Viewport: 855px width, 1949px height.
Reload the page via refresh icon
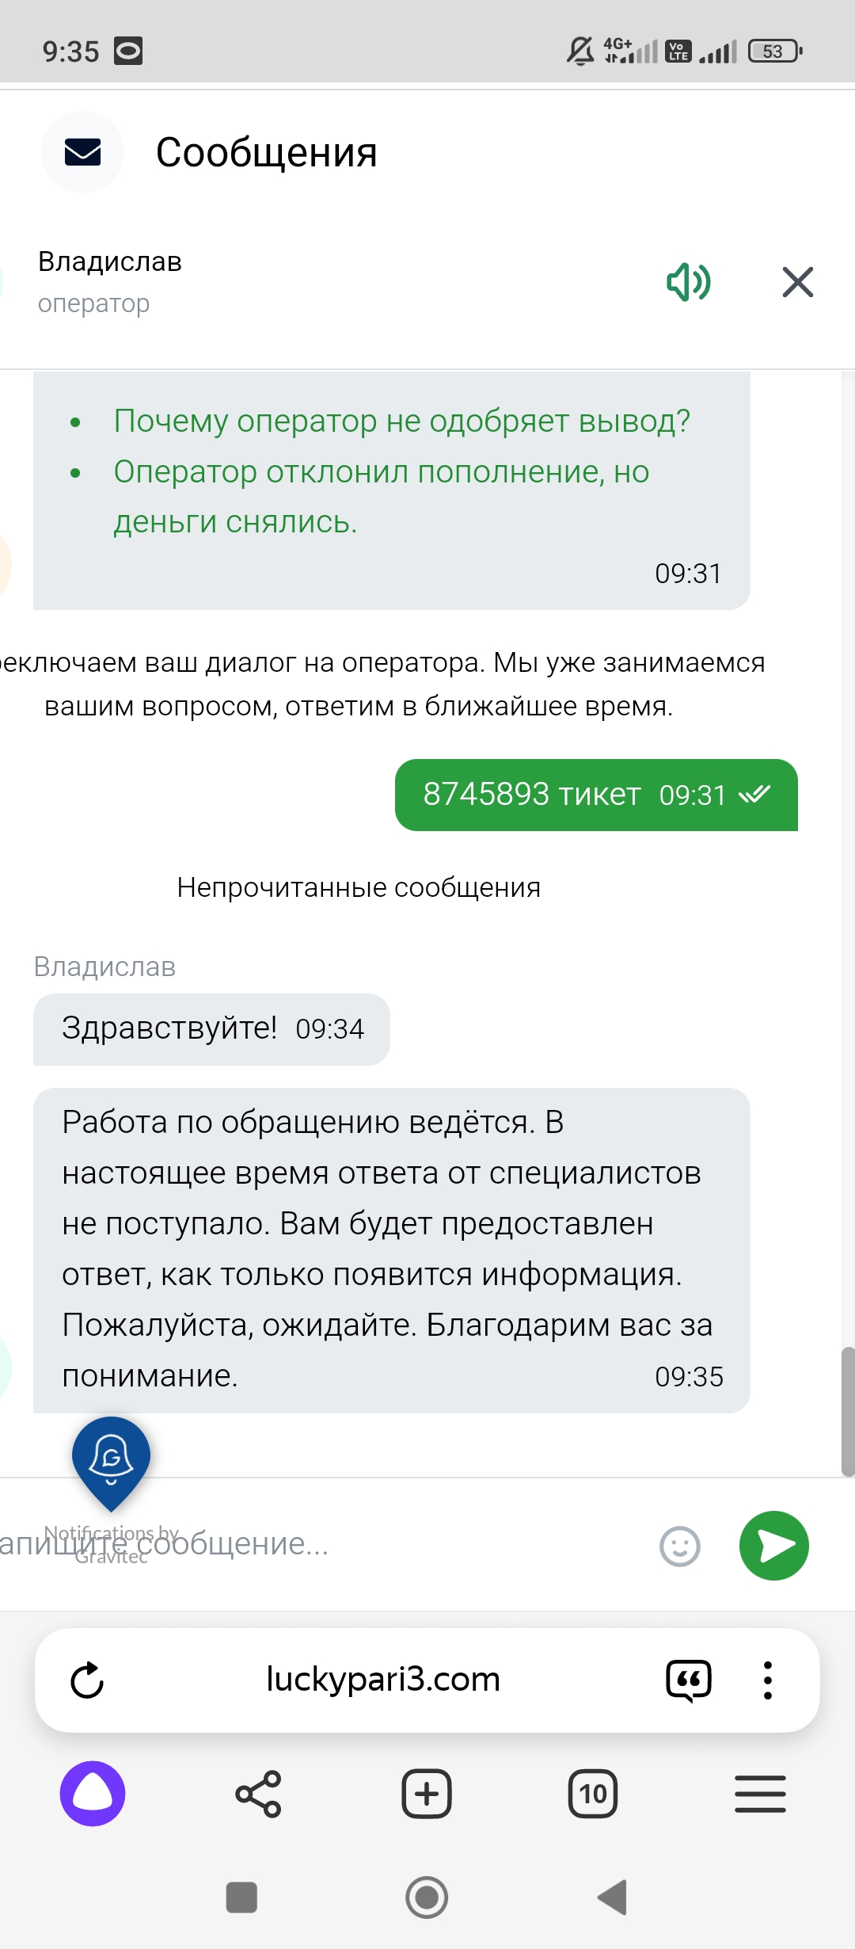[87, 1680]
